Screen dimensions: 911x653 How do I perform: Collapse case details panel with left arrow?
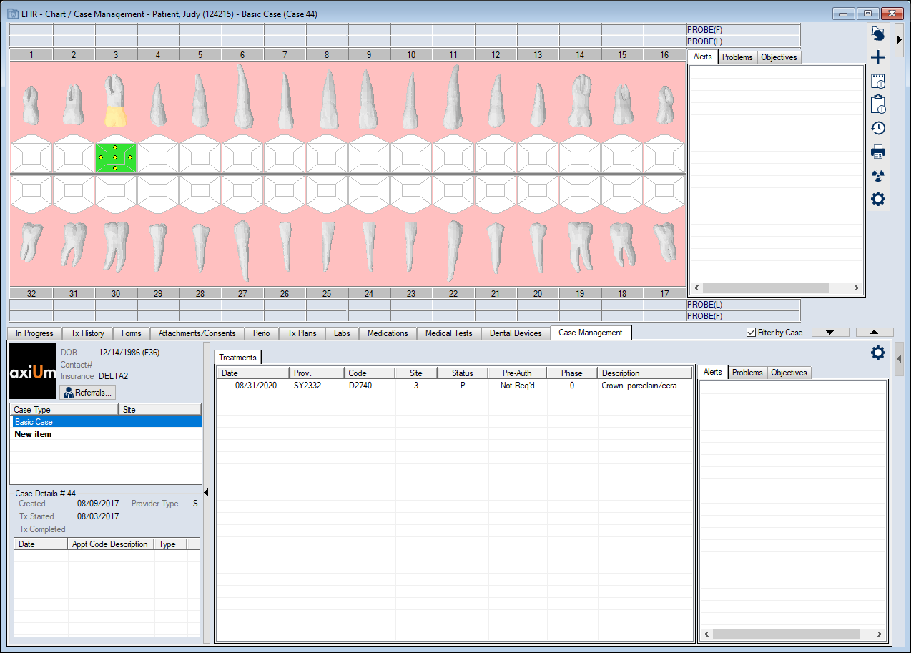[x=206, y=492]
